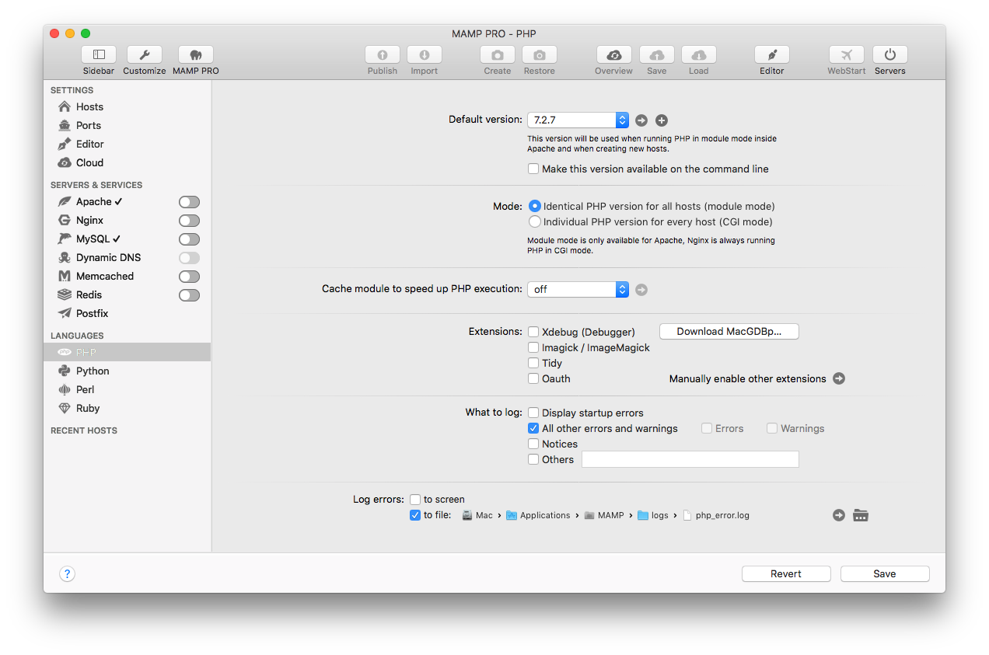Open Hosts in the Settings sidebar
The image size is (989, 655).
point(89,107)
